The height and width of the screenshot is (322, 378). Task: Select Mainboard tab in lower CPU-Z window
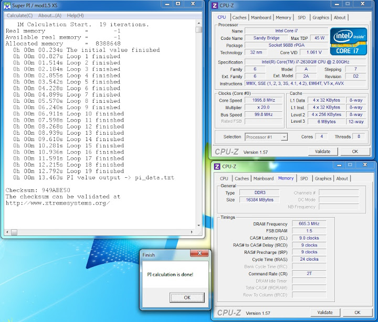263,178
